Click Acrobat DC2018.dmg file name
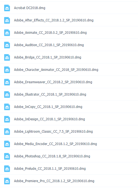Screen dimensions: 138x189 pos(30,8)
